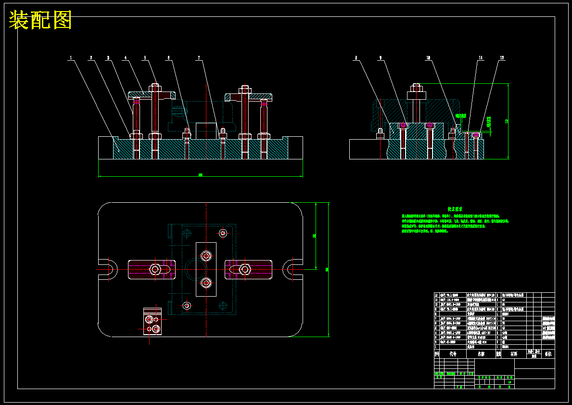The image size is (572, 405).
Task: Select part callout number 7
Action: click(x=199, y=57)
